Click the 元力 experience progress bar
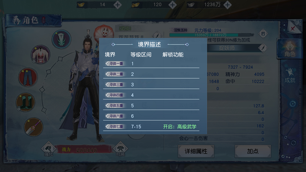The height and width of the screenshot is (172, 306). point(212,35)
